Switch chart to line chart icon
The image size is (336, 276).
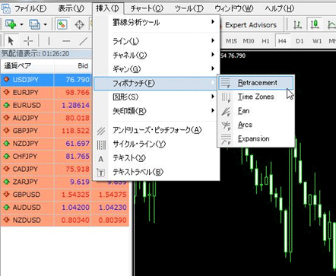(331, 24)
